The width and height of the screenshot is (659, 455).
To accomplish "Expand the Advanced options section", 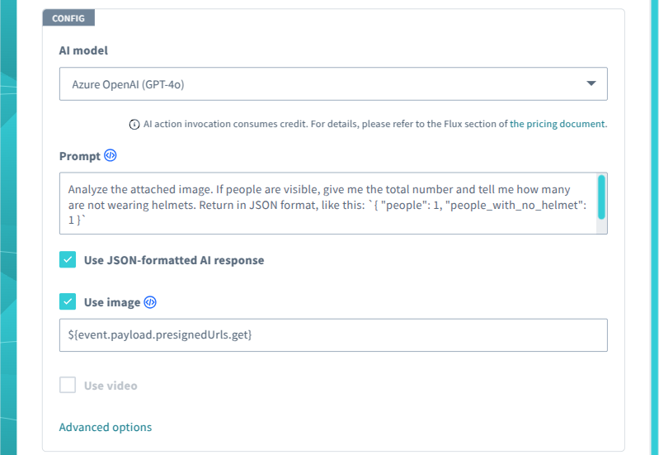I will 106,427.
